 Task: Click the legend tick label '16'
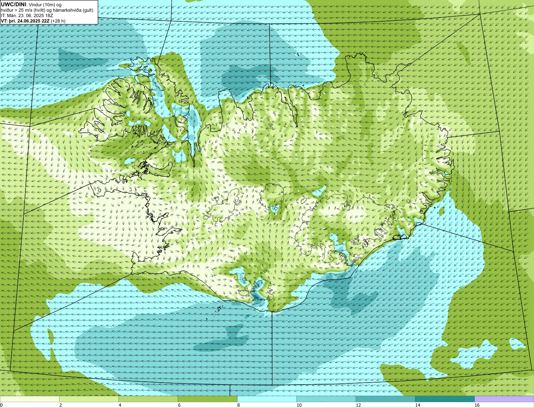click(477, 405)
